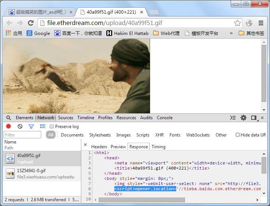The height and width of the screenshot is (206, 270).
Task: Open the Web代理 bookmarks folder
Action: [x=166, y=33]
